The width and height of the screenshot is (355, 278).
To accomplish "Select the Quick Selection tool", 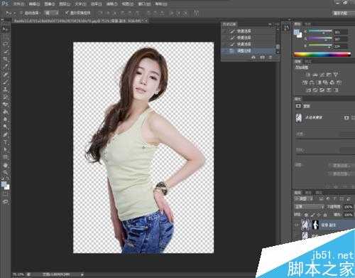I will tap(5, 52).
